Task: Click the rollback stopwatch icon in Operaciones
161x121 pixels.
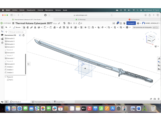Action: [23, 35]
